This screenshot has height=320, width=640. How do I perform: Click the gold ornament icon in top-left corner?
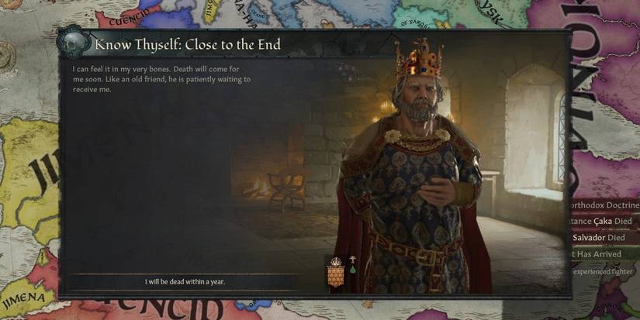coord(10,4)
